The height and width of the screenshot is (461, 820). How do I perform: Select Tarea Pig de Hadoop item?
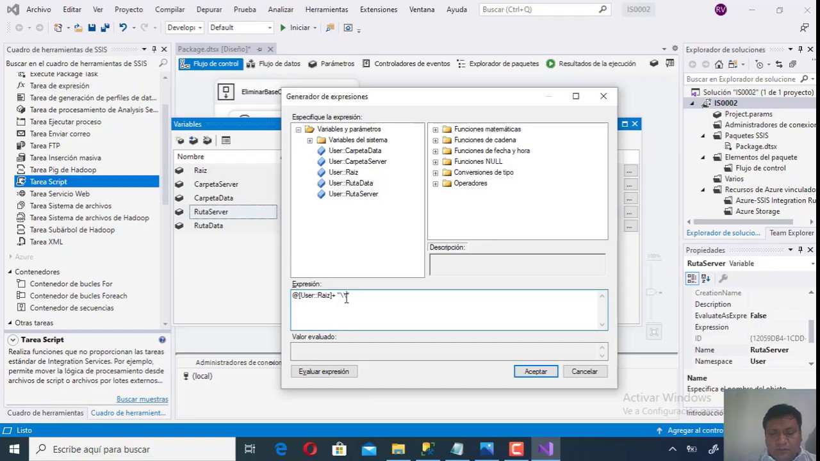[x=63, y=170]
